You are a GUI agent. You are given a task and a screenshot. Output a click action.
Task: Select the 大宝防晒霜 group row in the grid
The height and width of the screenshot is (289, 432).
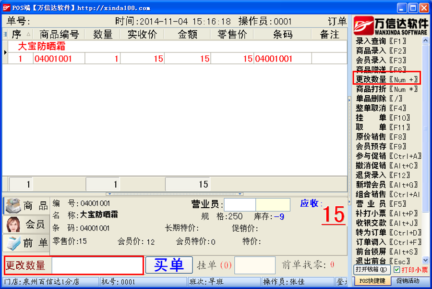pyautogui.click(x=177, y=46)
